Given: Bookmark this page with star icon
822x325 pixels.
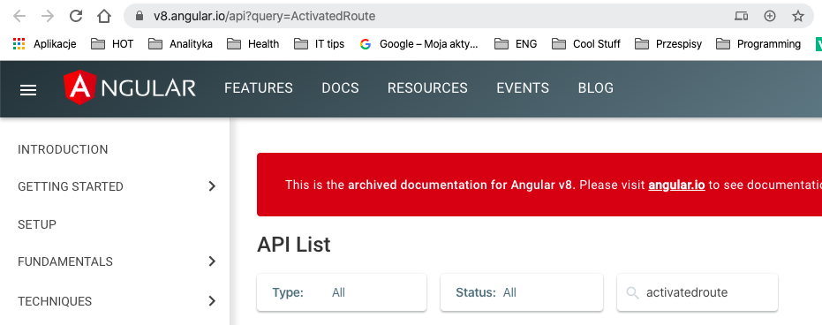Looking at the screenshot, I should [x=798, y=16].
